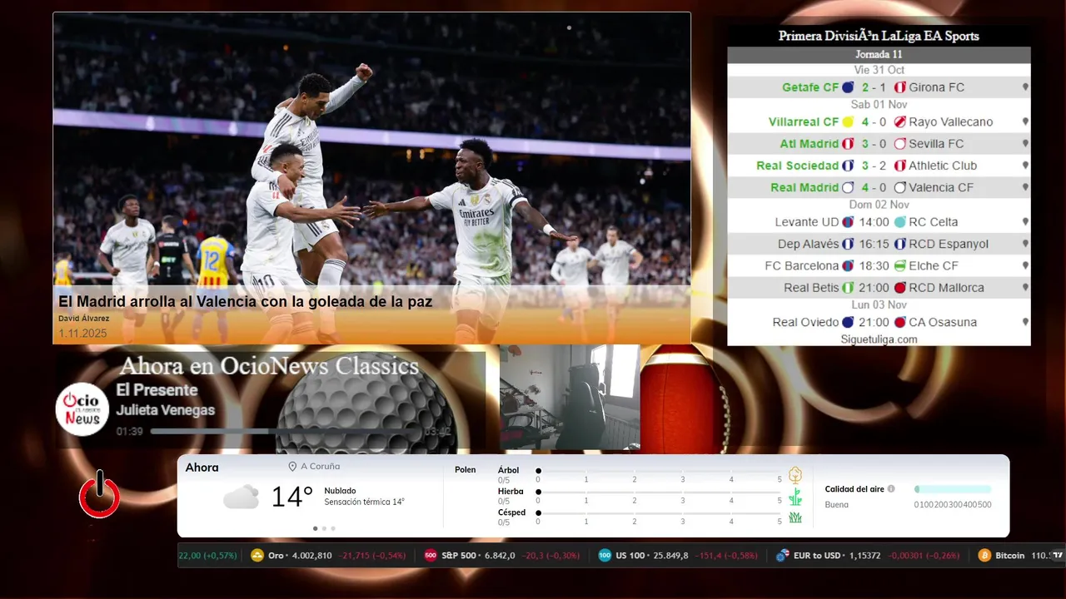The image size is (1066, 599).
Task: Click the Césped pollen level slider
Action: (x=659, y=513)
